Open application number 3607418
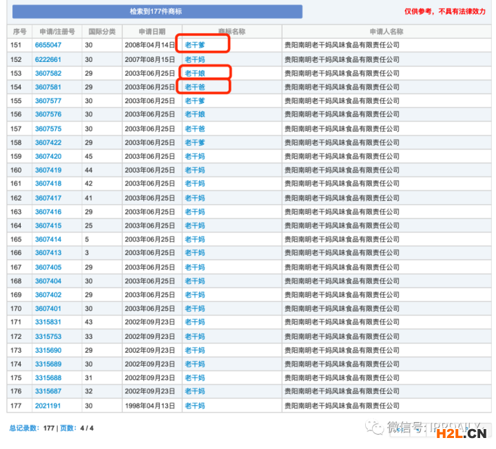Image resolution: width=496 pixels, height=449 pixels. 48,184
